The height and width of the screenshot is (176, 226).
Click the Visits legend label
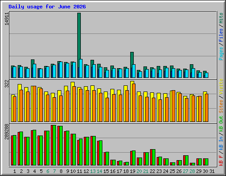pyautogui.click(x=221, y=87)
